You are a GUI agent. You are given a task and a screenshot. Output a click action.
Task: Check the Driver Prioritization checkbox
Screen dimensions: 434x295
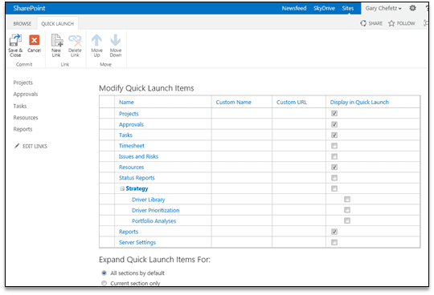coord(347,210)
